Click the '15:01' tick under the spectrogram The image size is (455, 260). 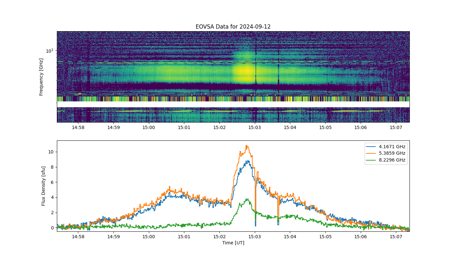click(184, 127)
